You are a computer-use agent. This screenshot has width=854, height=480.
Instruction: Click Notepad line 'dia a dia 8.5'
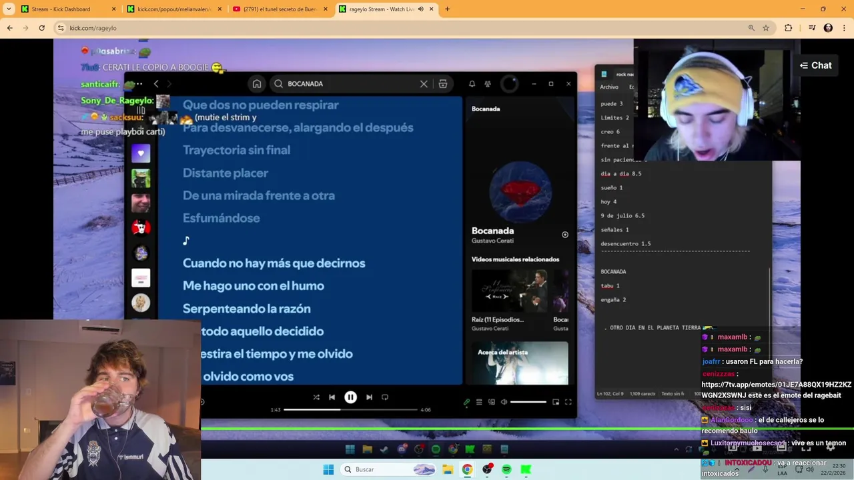point(621,173)
